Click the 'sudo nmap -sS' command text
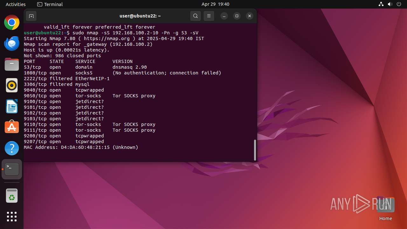The width and height of the screenshot is (407, 229). click(91, 33)
